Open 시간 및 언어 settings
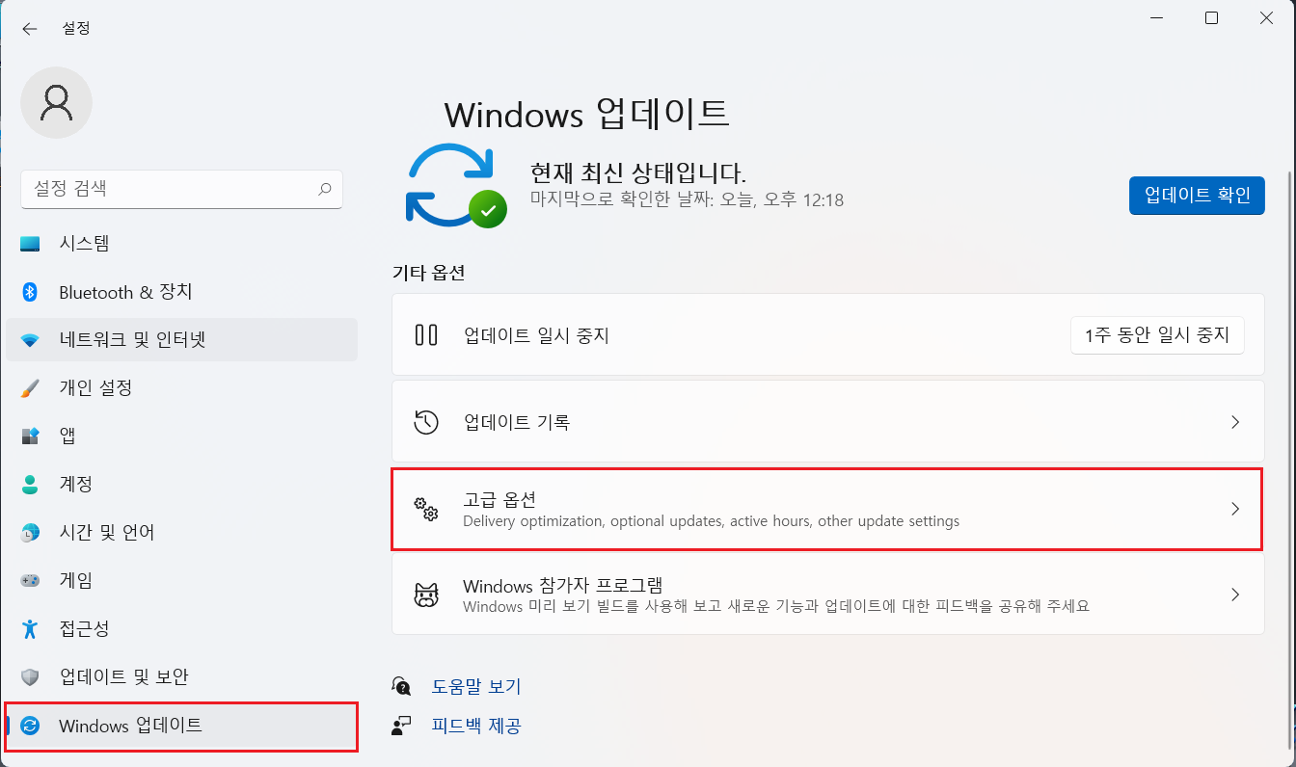The width and height of the screenshot is (1296, 767). click(x=181, y=533)
